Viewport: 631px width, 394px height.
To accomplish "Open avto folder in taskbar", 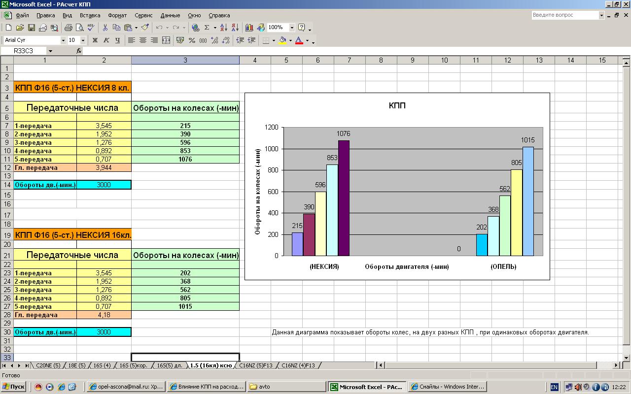I will [287, 387].
